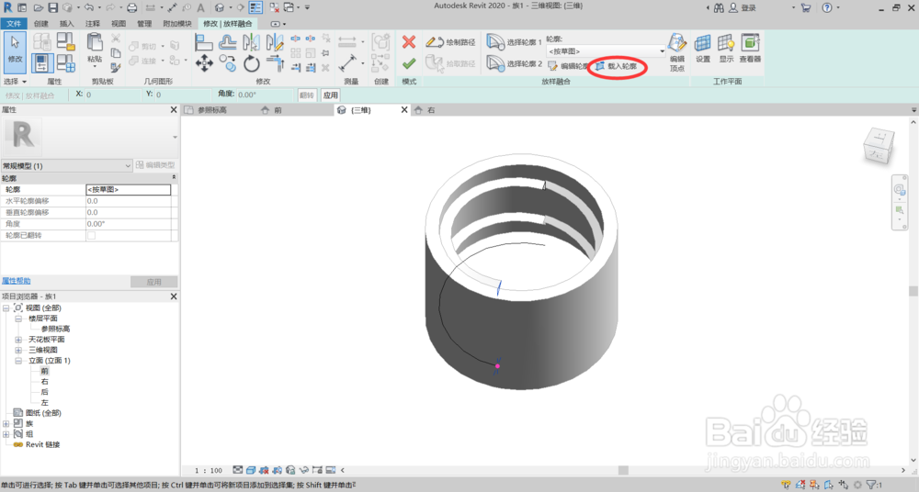
Task: Switch to the 注释 ribbon tab
Action: pos(93,24)
